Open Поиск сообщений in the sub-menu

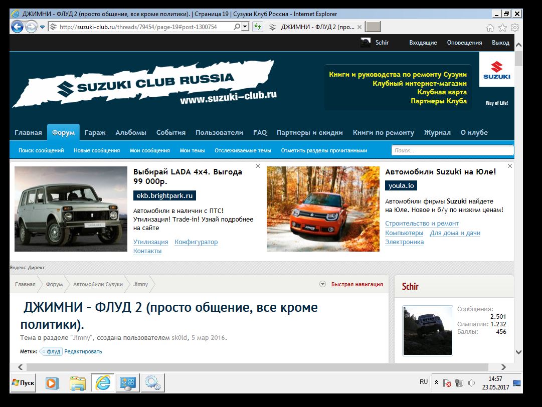(41, 151)
